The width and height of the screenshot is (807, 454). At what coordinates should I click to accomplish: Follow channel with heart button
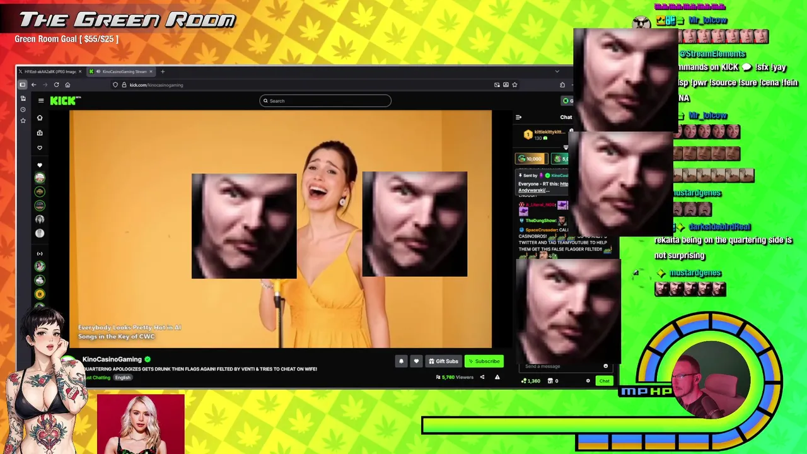click(416, 361)
